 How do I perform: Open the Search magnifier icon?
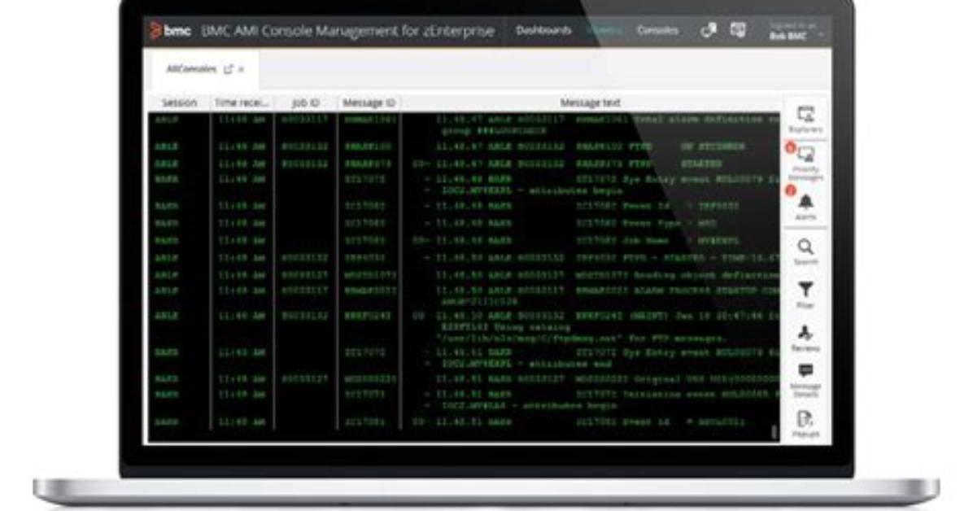click(805, 247)
